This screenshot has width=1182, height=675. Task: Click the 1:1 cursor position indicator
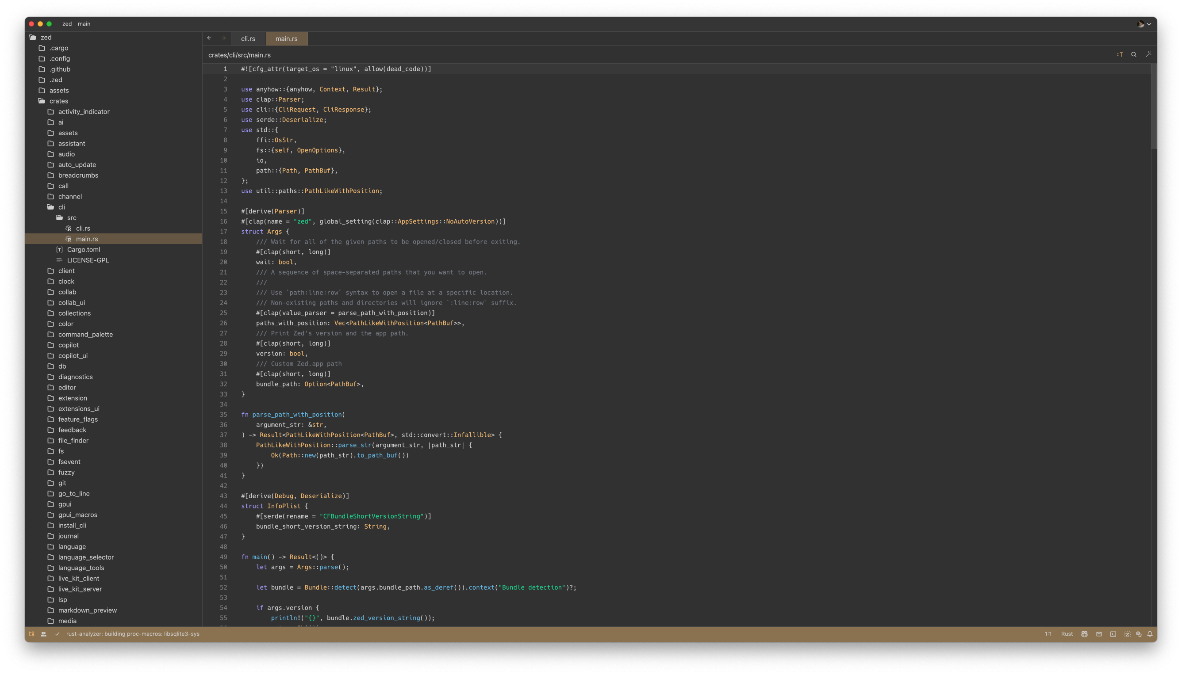click(x=1048, y=634)
